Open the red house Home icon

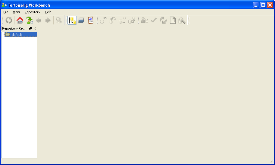[20, 20]
